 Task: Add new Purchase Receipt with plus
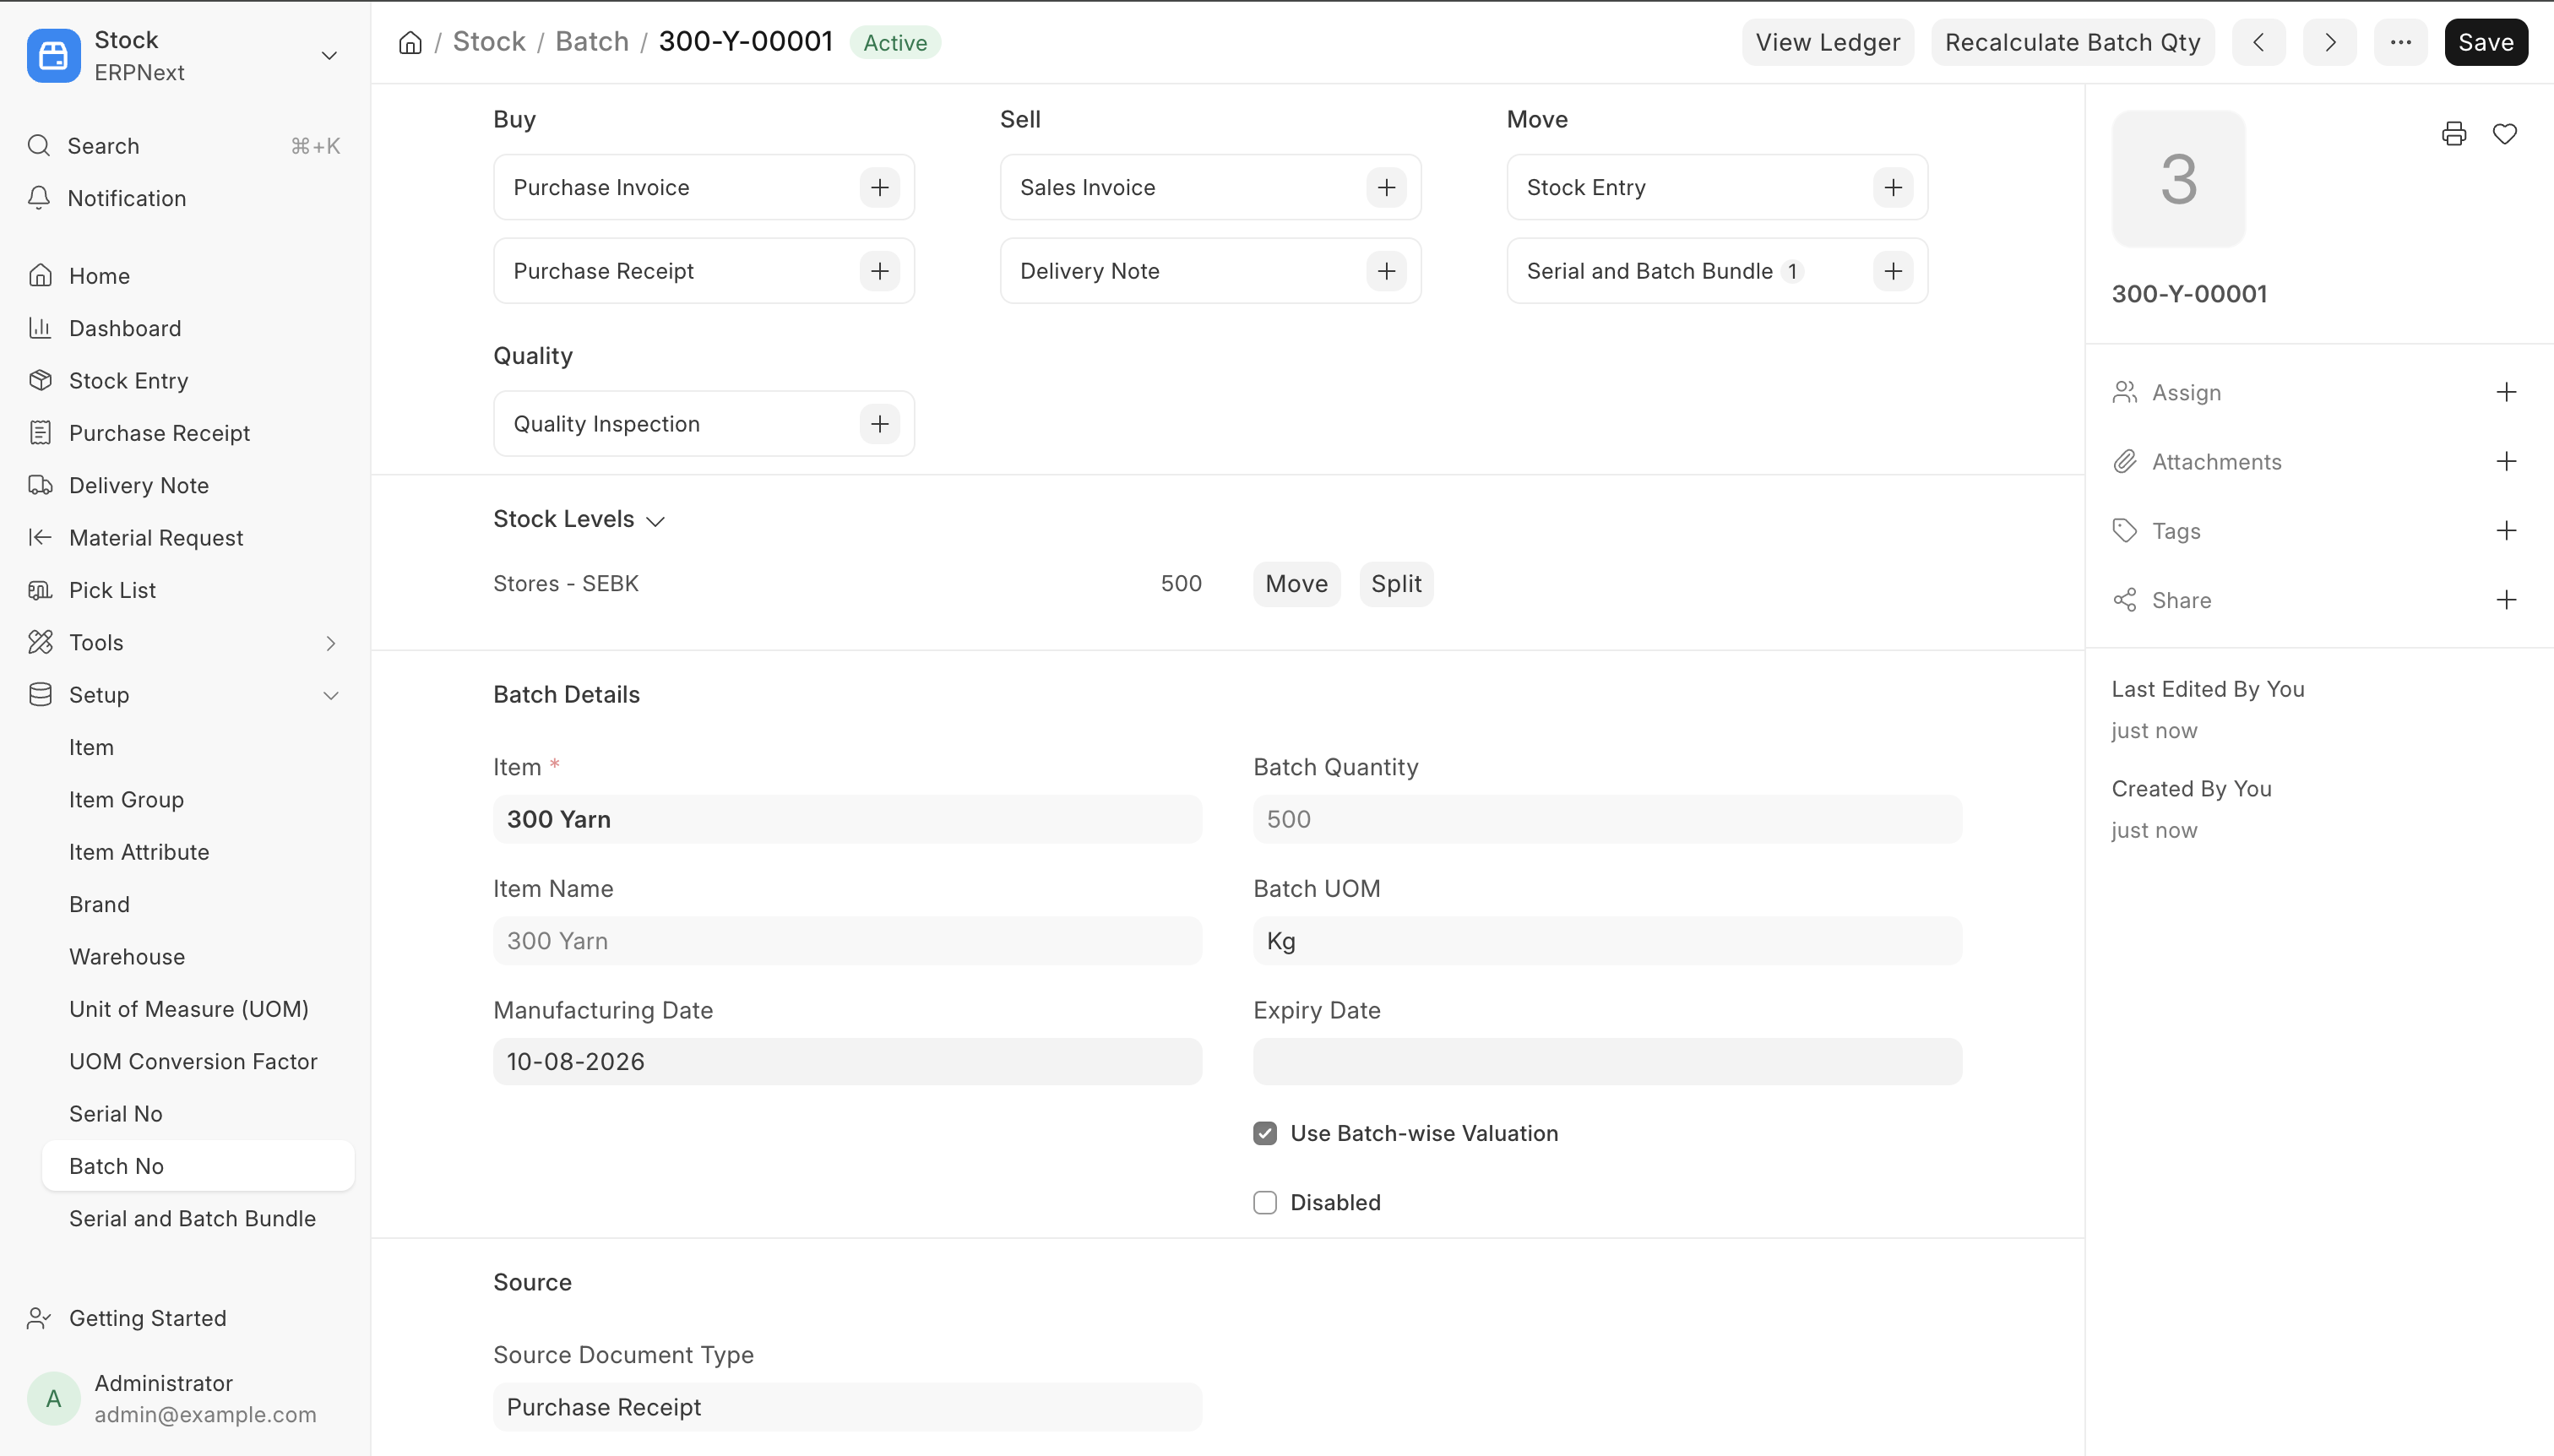[880, 271]
